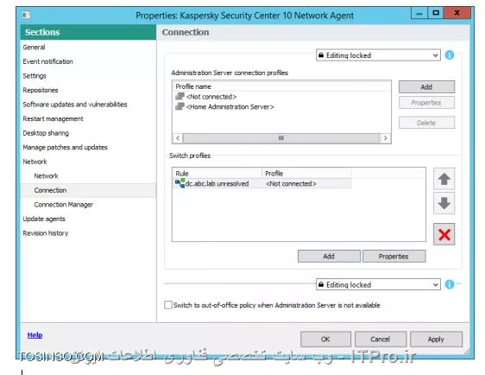
Task: Click Add under Switch profiles
Action: coord(329,256)
